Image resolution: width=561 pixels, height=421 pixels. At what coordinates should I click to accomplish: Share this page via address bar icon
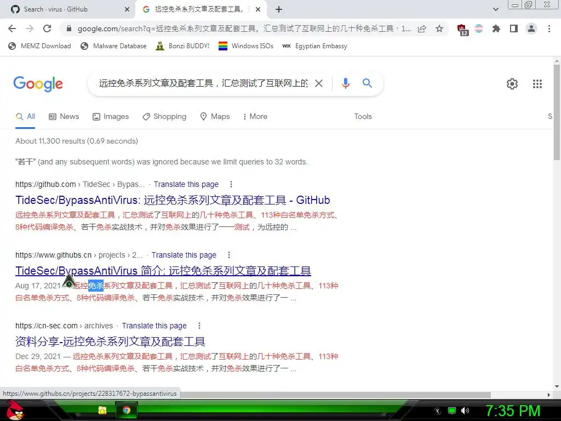[422, 29]
